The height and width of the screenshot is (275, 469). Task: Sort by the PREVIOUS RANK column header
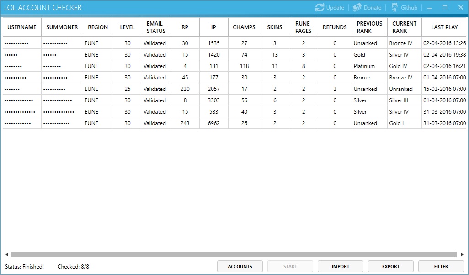point(369,27)
